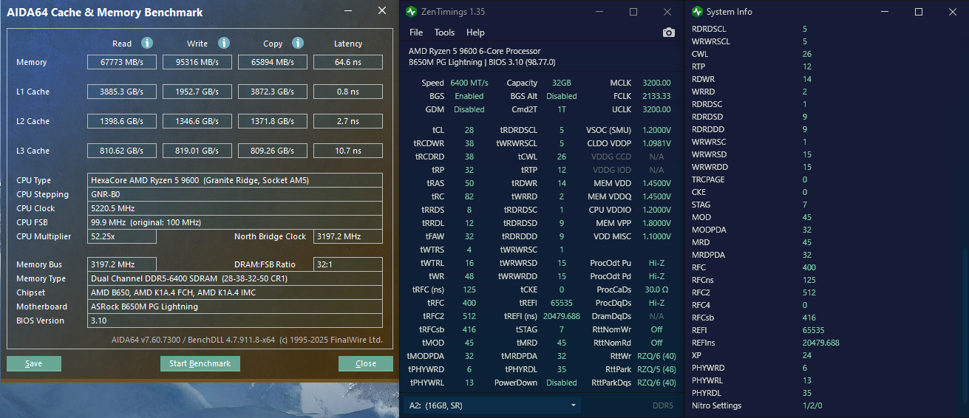Click the PowerDown Disabled value
The image size is (969, 418).
point(562,383)
